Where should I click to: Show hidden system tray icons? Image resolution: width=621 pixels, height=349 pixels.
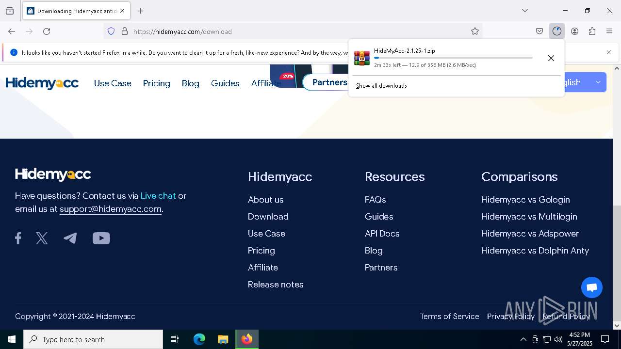pos(523,339)
